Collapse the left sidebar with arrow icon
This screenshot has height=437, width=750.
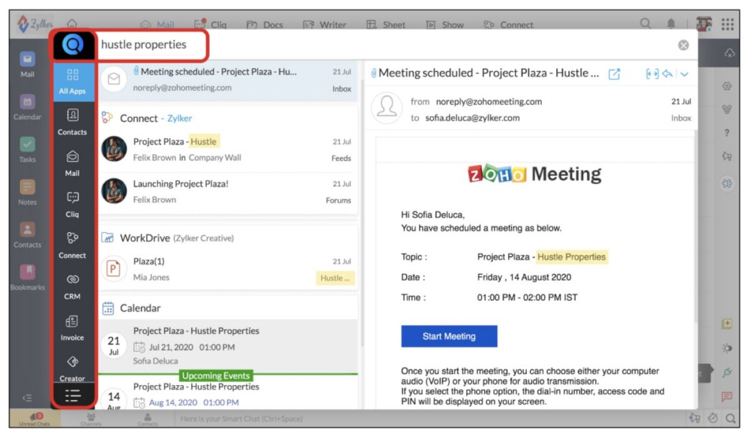[x=27, y=397]
